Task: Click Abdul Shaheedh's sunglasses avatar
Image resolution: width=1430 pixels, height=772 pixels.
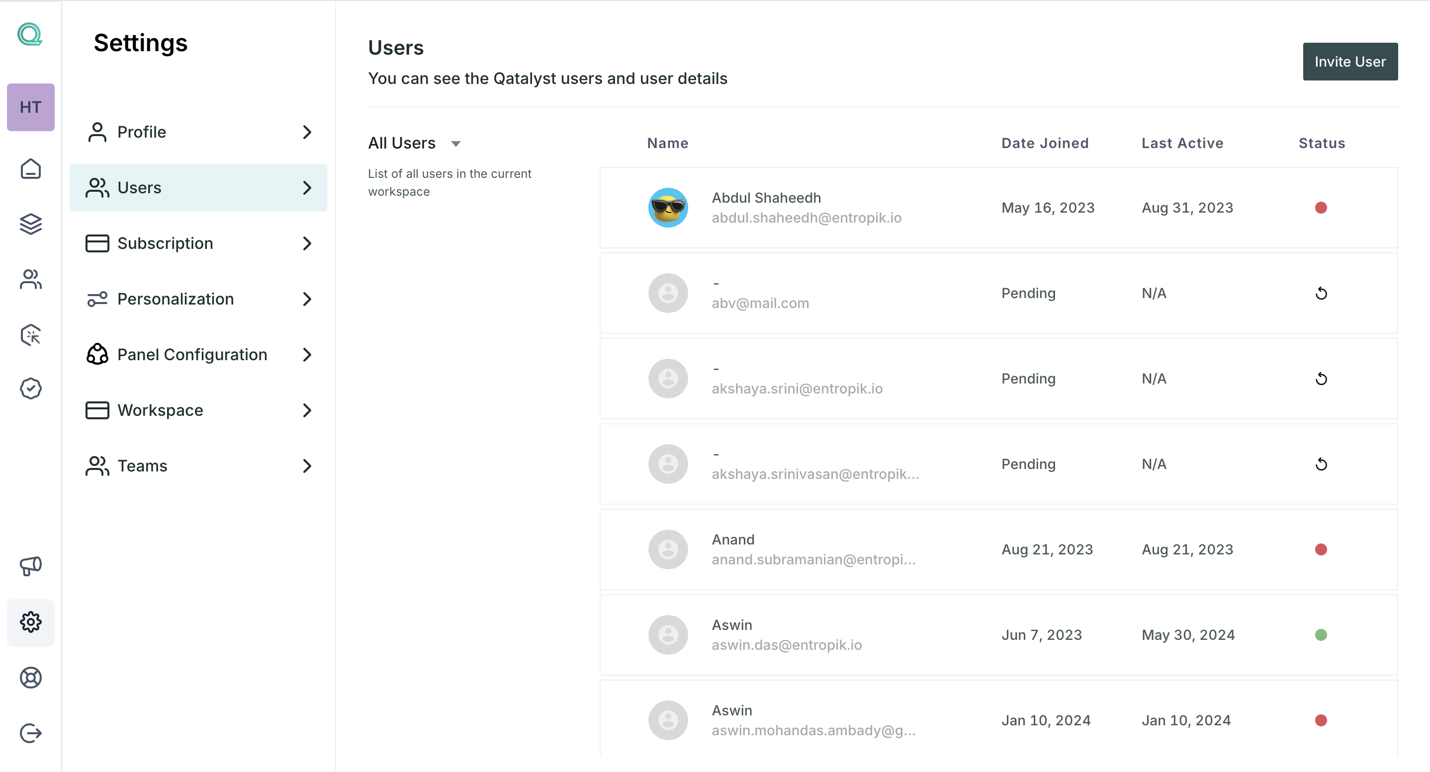Action: tap(668, 208)
